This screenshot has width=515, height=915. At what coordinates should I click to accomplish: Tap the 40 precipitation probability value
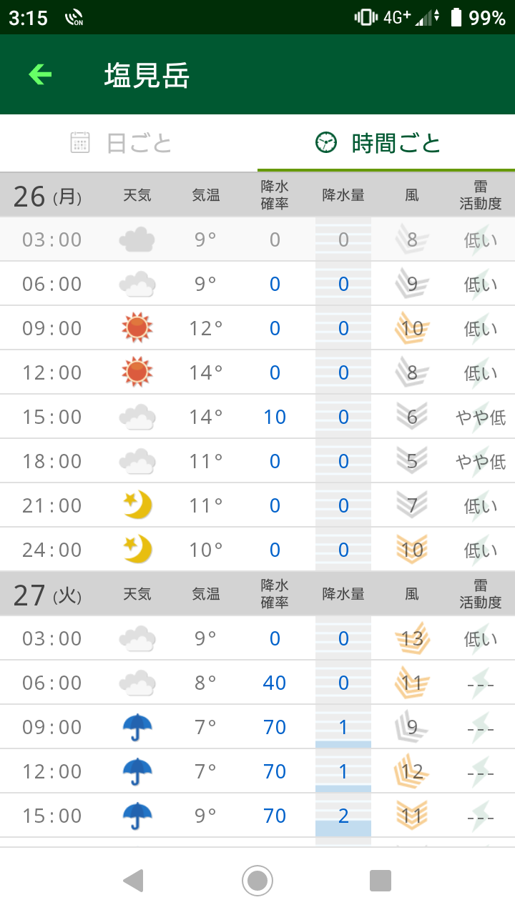tap(275, 683)
